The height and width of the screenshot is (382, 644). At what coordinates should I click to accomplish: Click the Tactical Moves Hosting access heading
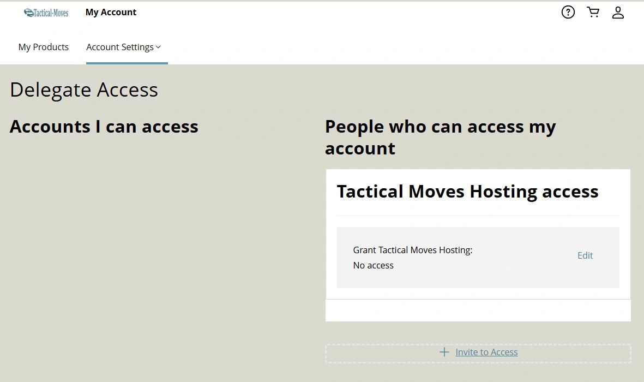[x=467, y=192]
